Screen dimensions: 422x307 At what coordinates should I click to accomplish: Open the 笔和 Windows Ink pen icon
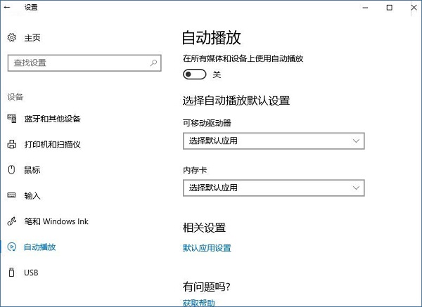11,221
